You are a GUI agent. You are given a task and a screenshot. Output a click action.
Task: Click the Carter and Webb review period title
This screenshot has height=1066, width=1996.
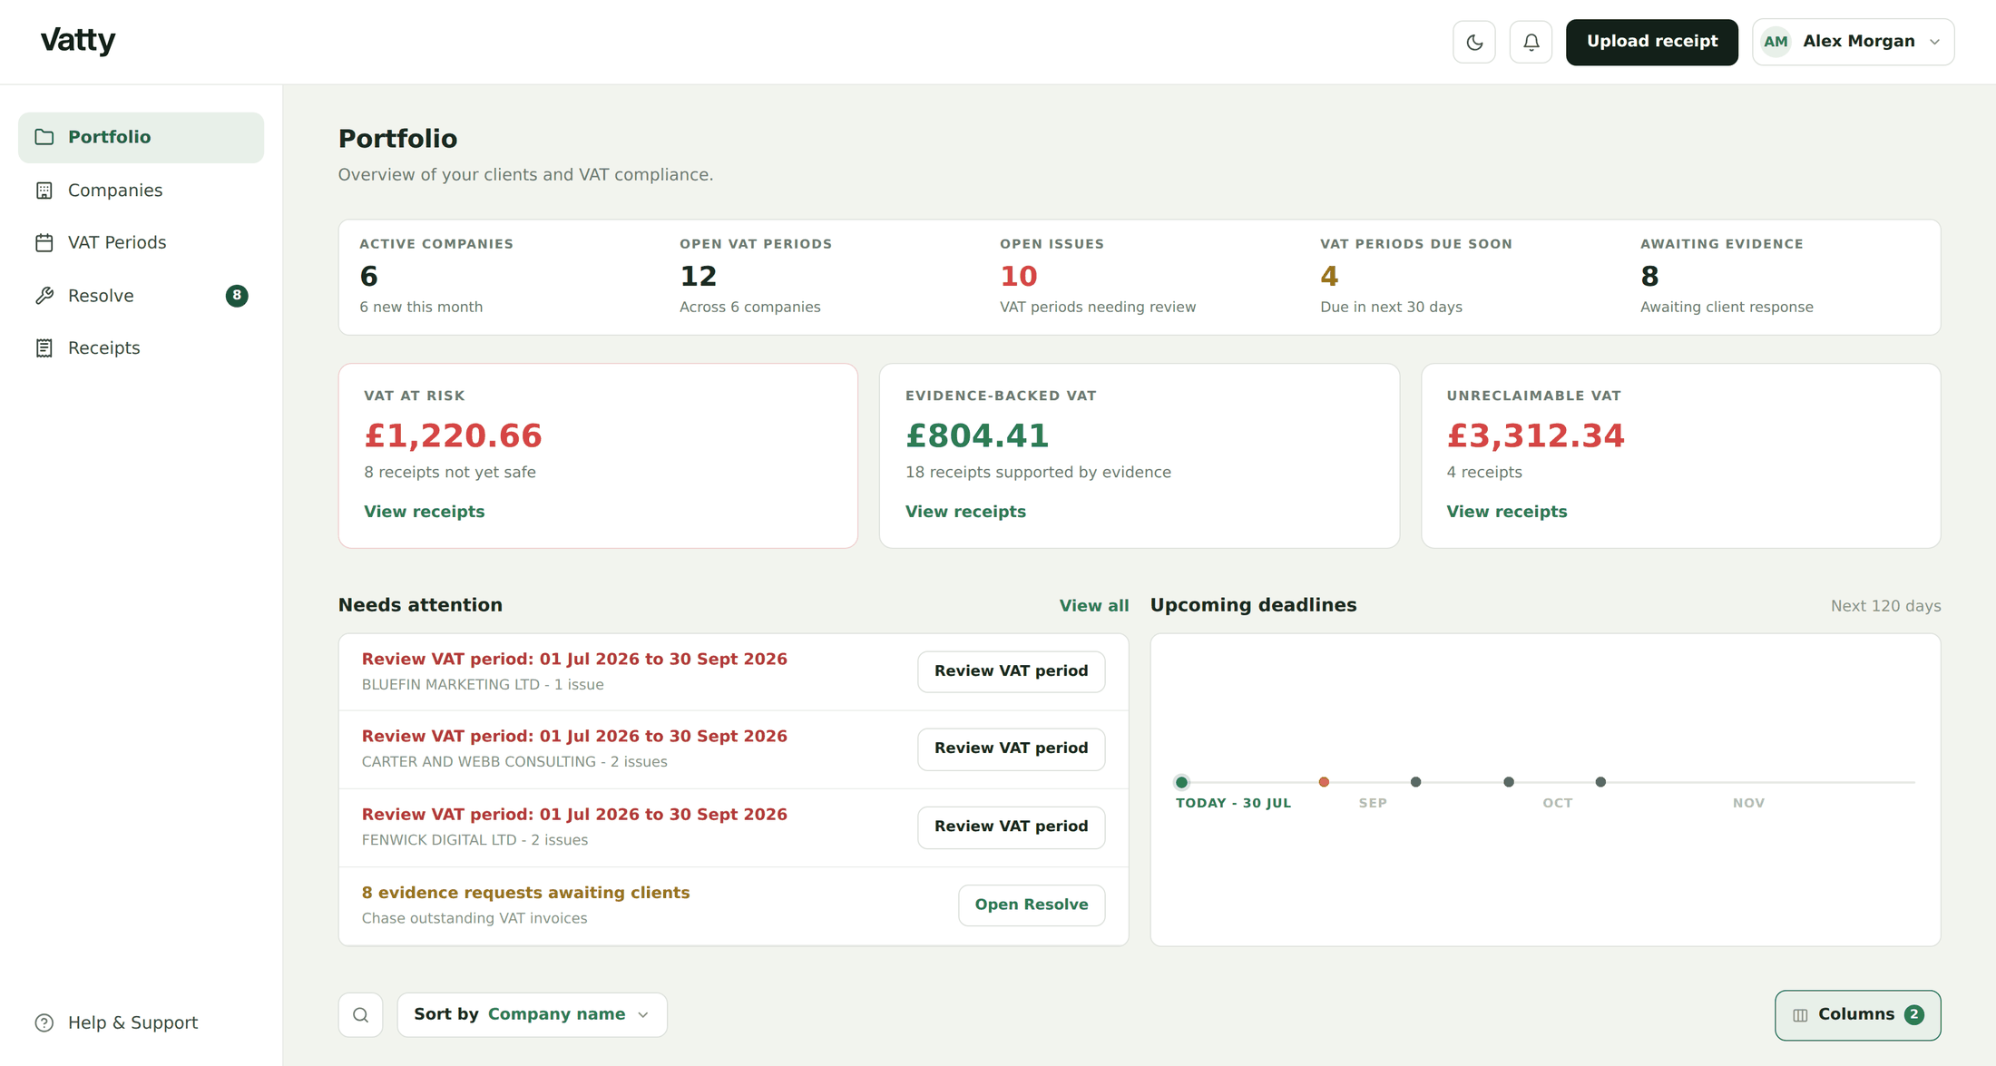(574, 737)
